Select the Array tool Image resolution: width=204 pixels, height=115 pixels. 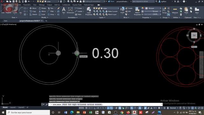coord(51,14)
